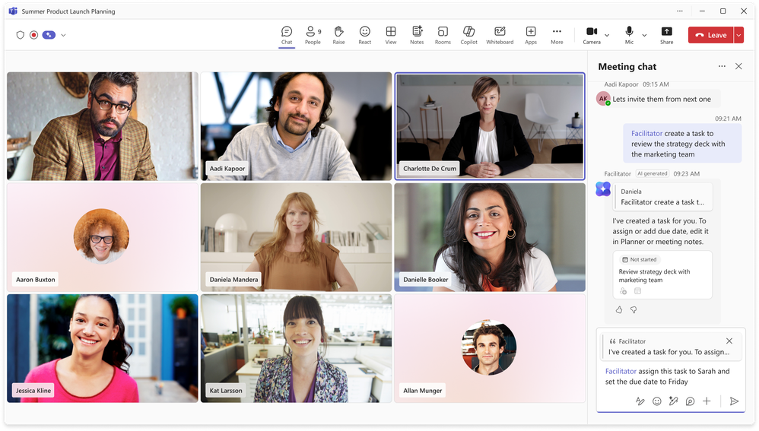Image resolution: width=759 pixels, height=431 pixels.
Task: Open the Review strategy deck task card
Action: [662, 274]
